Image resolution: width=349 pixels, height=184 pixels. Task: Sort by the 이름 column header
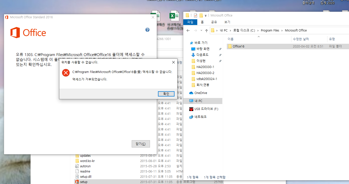coord(231,39)
